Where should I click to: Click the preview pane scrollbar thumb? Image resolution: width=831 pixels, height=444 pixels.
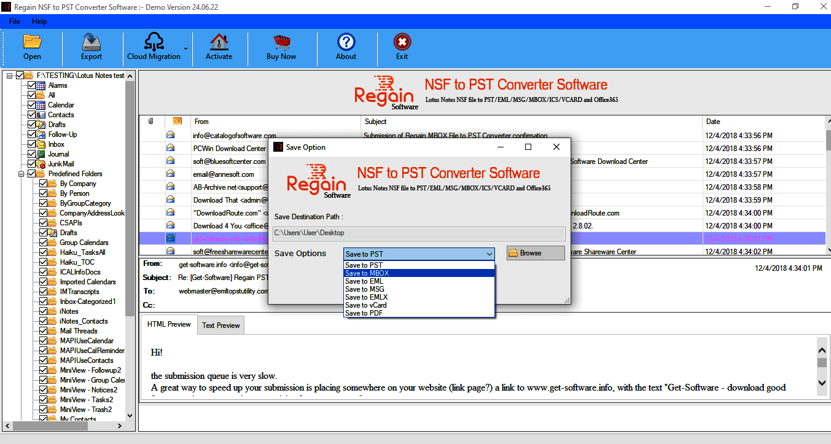(x=822, y=362)
